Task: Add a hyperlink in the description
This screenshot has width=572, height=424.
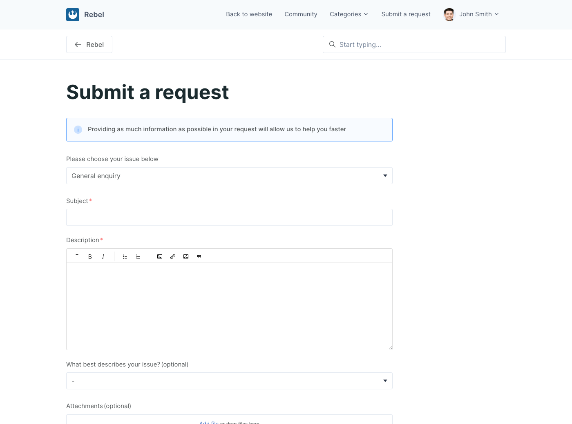Action: coord(173,256)
